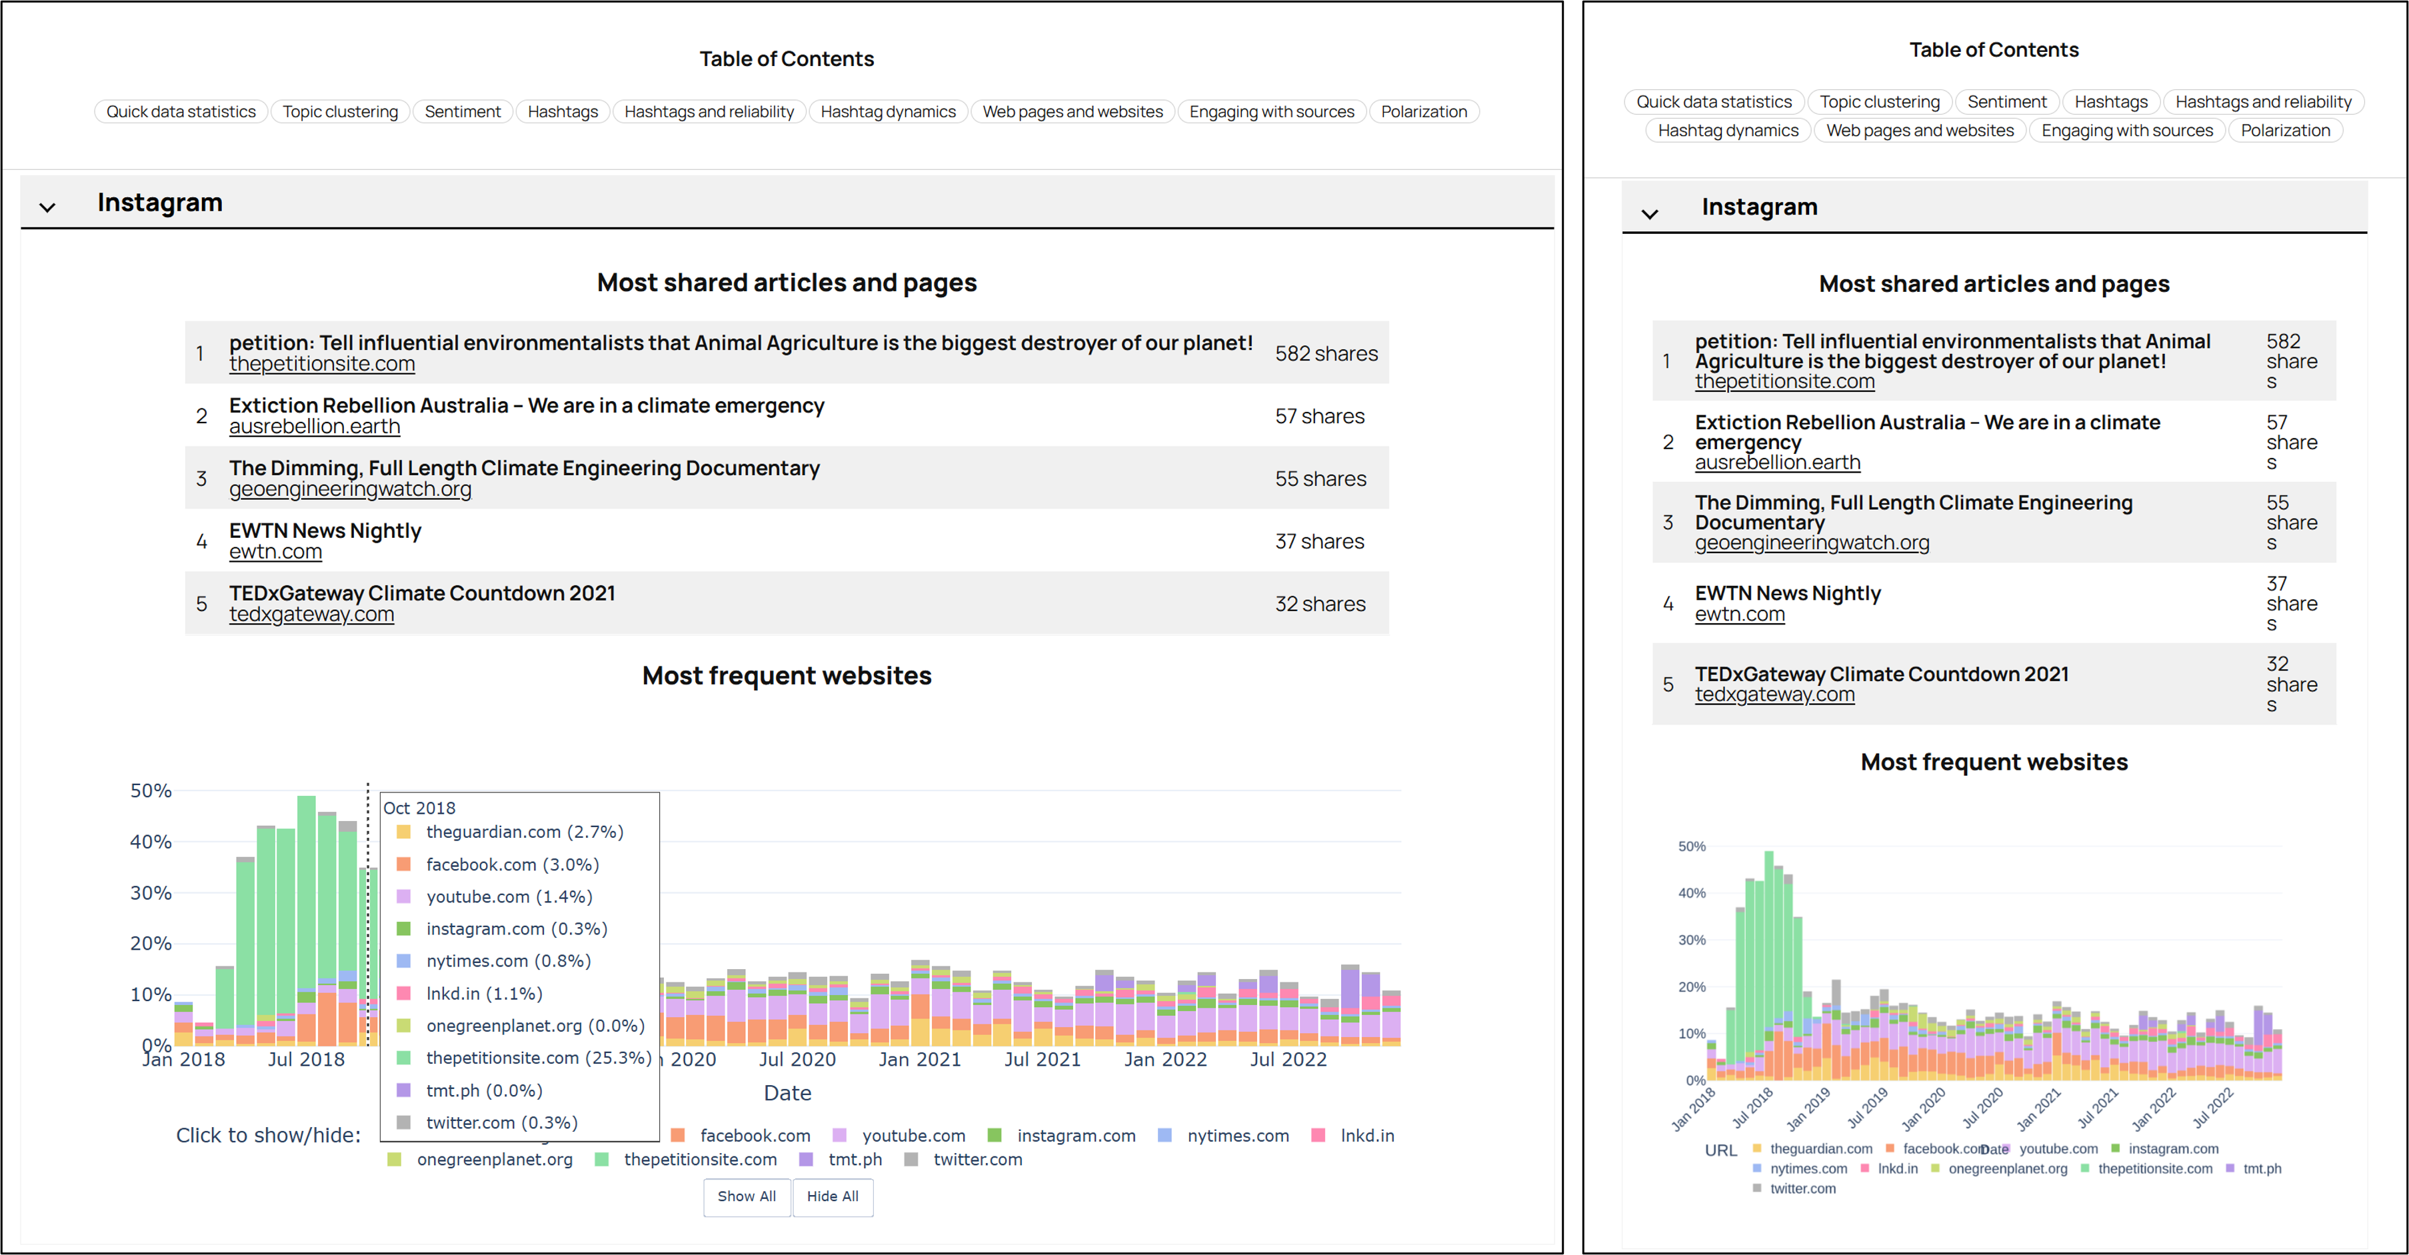The width and height of the screenshot is (2409, 1255).
Task: Click the nytimes.com legend color square
Action: point(1165,1135)
